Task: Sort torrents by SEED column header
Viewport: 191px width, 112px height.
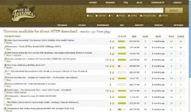Action: [171, 36]
